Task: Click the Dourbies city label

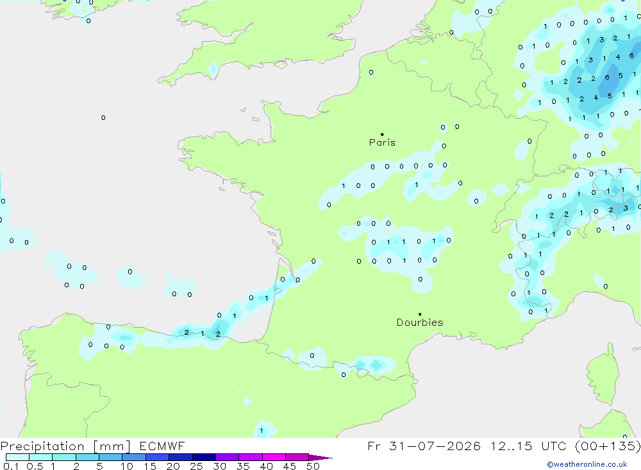Action: click(x=420, y=323)
